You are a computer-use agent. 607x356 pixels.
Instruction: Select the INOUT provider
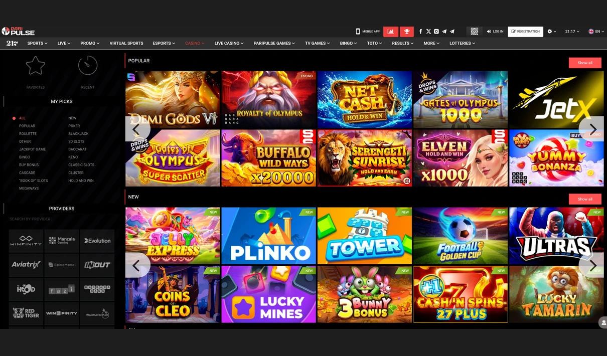coord(97,265)
